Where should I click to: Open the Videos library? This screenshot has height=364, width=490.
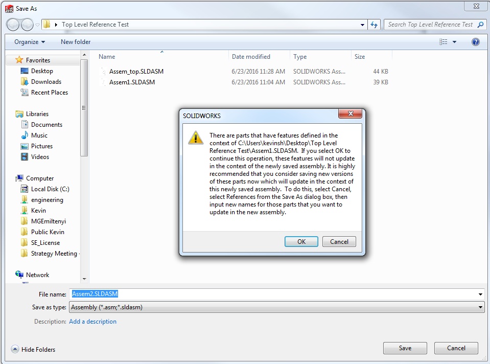[40, 156]
